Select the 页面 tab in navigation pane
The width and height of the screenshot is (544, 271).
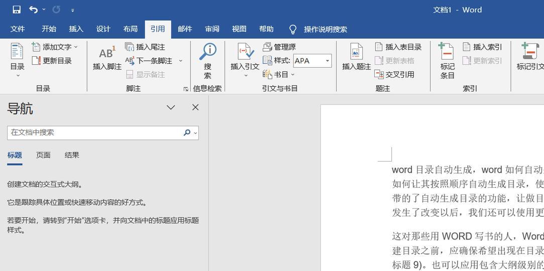tap(43, 155)
